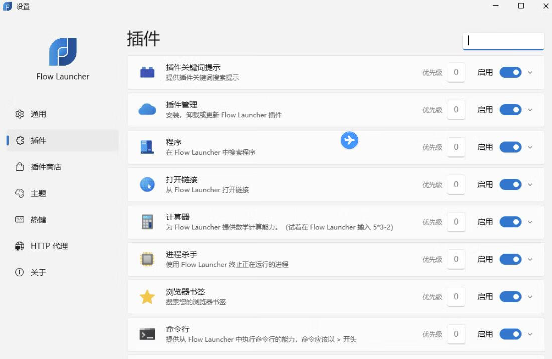Click the 'Flow Launcher' name under logo

tap(63, 76)
